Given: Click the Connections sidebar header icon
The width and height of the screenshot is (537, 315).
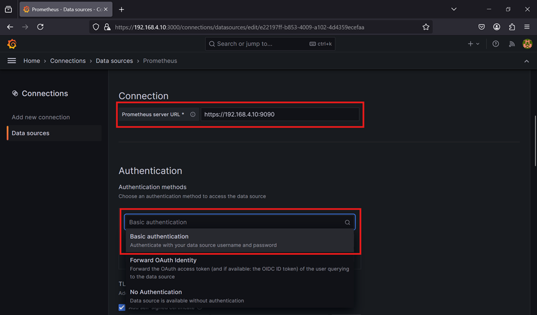Looking at the screenshot, I should click(15, 93).
